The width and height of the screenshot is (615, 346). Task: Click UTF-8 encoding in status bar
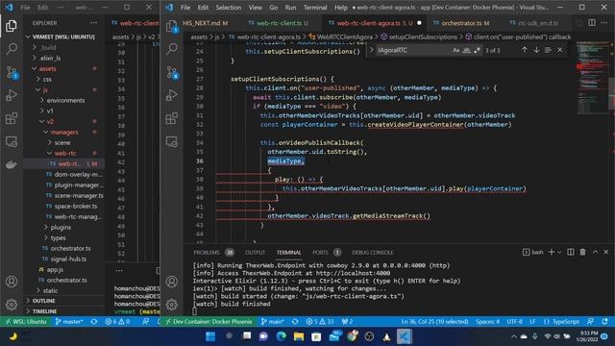514,322
